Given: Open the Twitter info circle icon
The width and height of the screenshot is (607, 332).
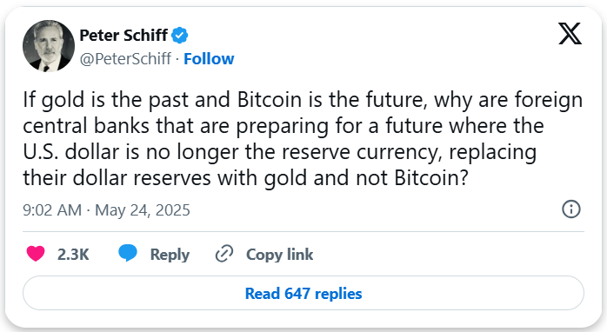Looking at the screenshot, I should [571, 209].
